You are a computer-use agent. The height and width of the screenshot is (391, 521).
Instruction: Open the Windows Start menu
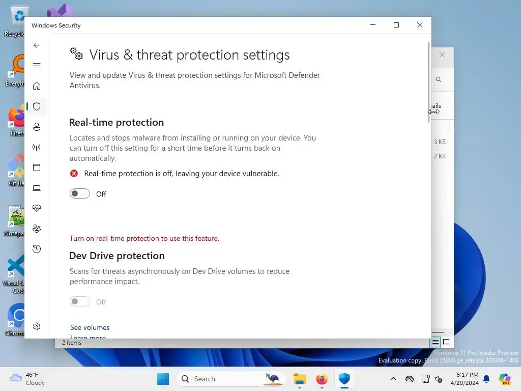click(163, 379)
